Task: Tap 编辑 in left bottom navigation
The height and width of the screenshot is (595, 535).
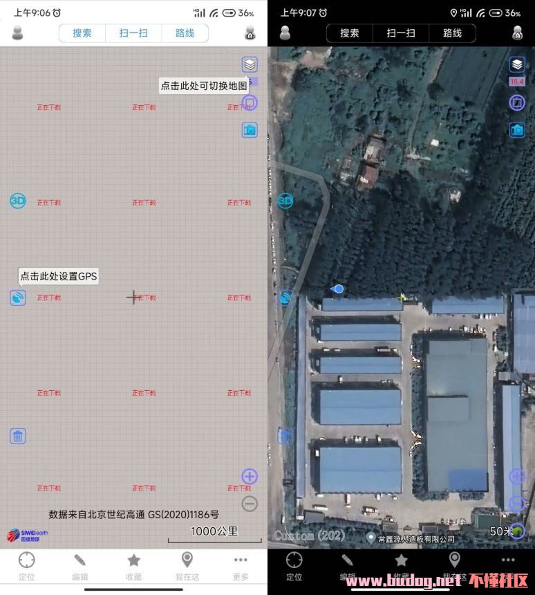Action: [80, 566]
